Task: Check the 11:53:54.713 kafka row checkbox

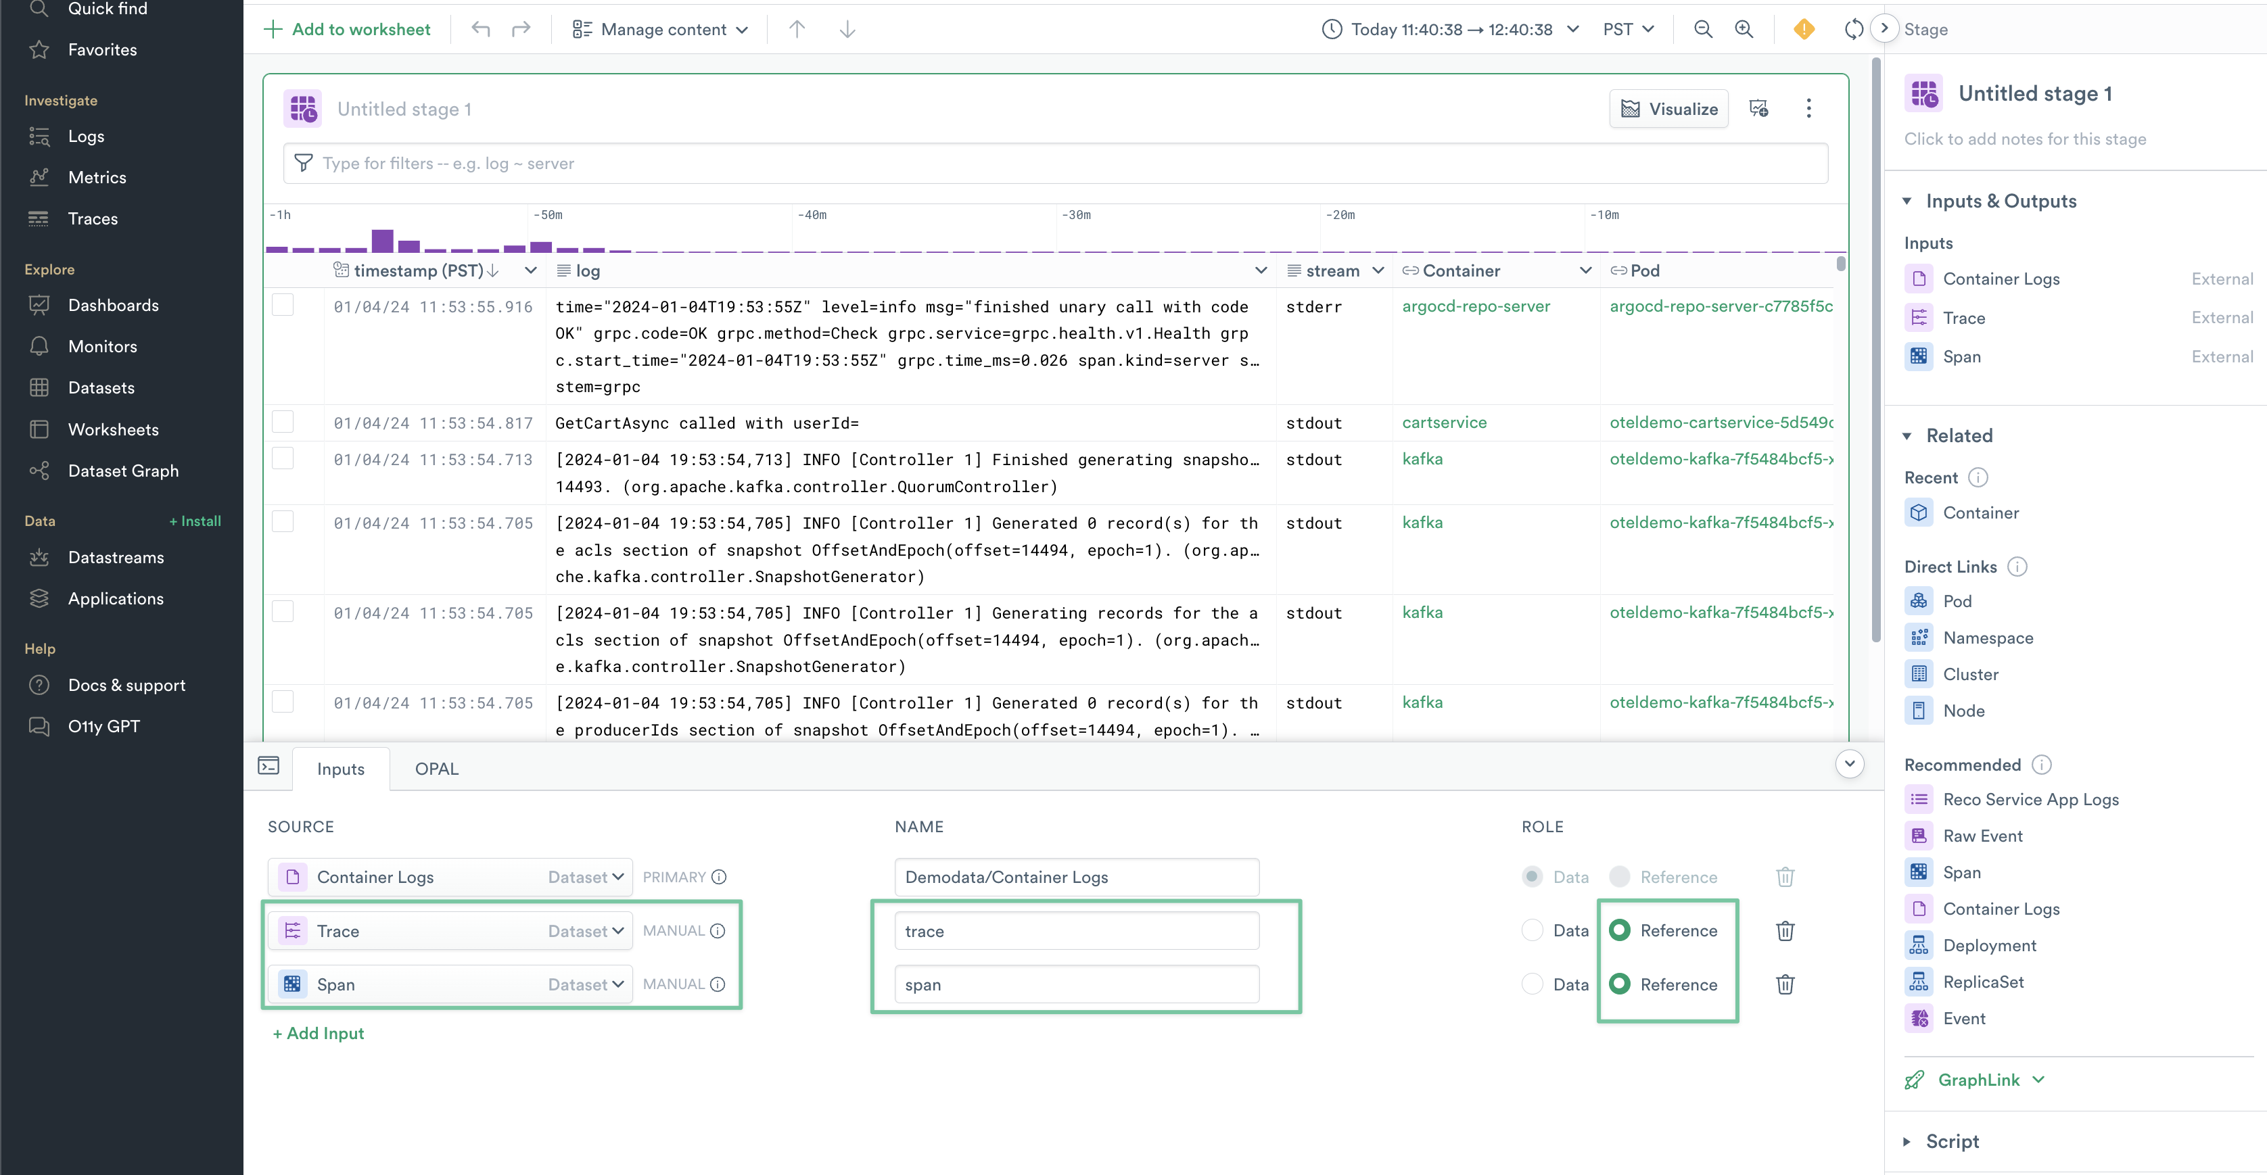Action: (283, 458)
